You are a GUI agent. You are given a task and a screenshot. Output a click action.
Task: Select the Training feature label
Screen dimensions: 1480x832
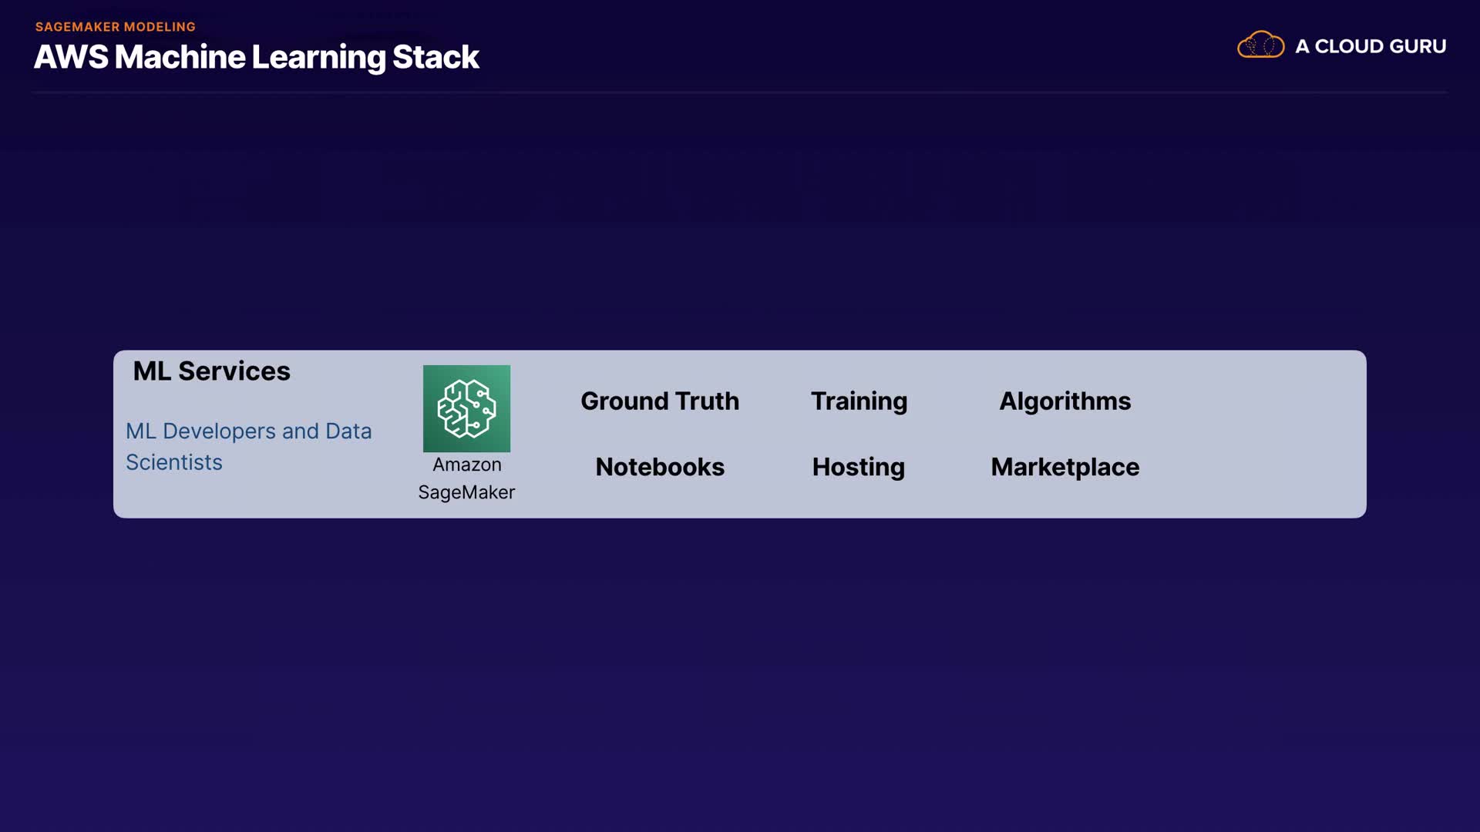coord(859,401)
